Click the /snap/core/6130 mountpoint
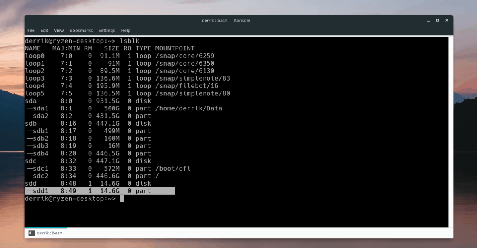 185,71
